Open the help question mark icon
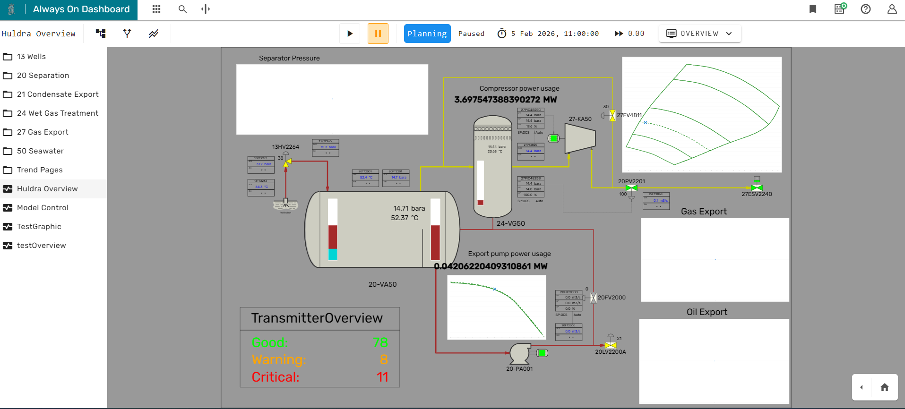 point(865,9)
